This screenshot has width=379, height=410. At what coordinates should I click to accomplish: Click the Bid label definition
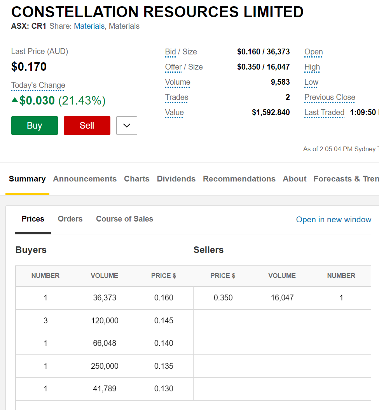pyautogui.click(x=171, y=52)
